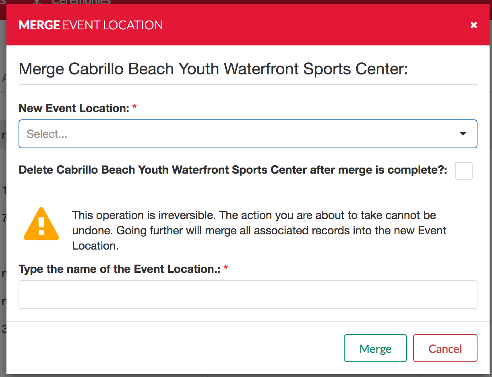This screenshot has width=492, height=377.
Task: Click the Merge Cabrillo Beach heading
Action: [213, 69]
